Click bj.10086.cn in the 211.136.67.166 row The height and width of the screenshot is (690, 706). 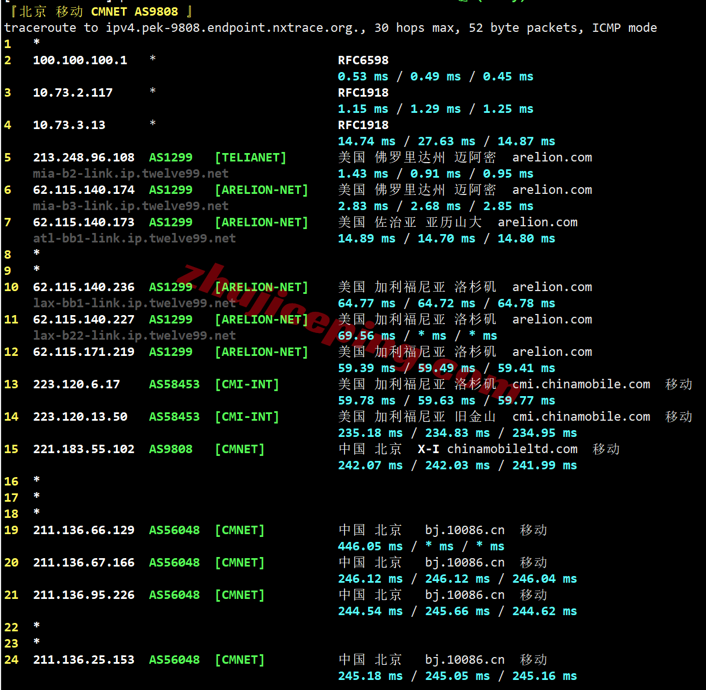[465, 563]
